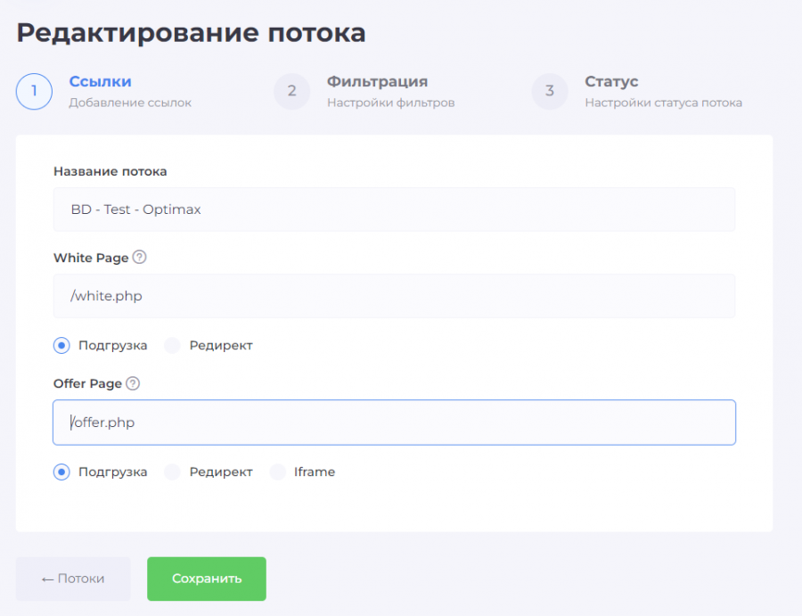The image size is (802, 616).
Task: Click the Добавление ссылок subtitle
Action: click(x=130, y=103)
